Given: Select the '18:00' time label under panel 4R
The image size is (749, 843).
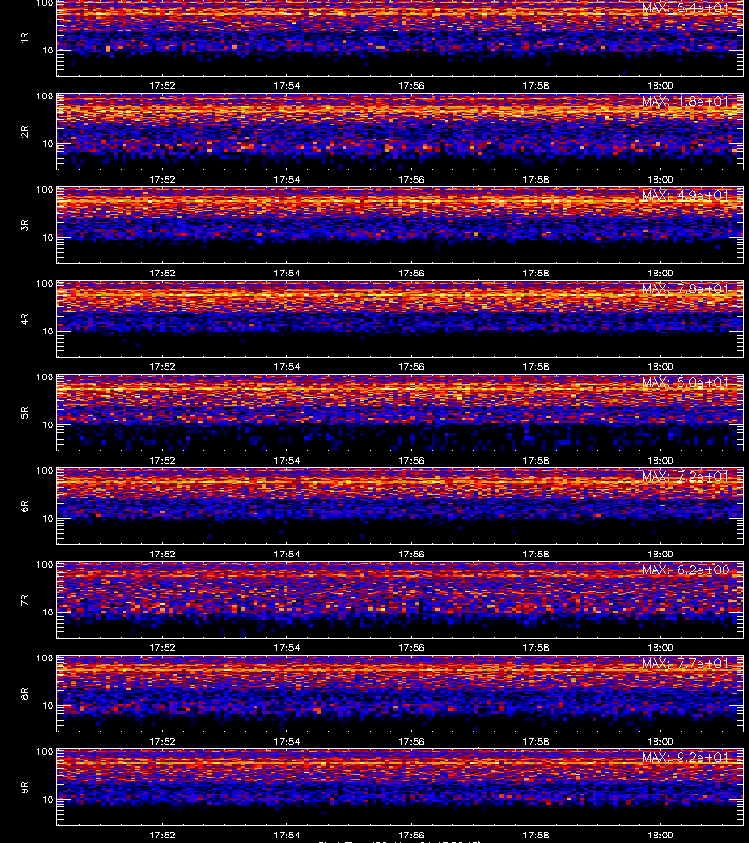Looking at the screenshot, I should coord(660,366).
